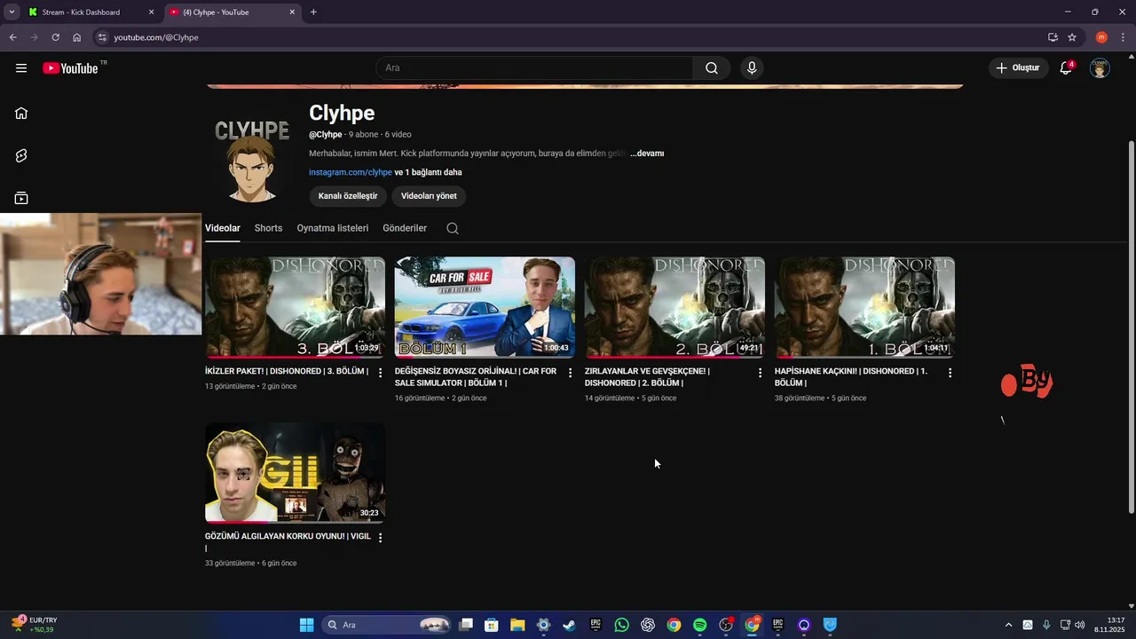Screen dimensions: 1136x639
Task: Switch to the Gönderiler tab
Action: click(x=405, y=228)
